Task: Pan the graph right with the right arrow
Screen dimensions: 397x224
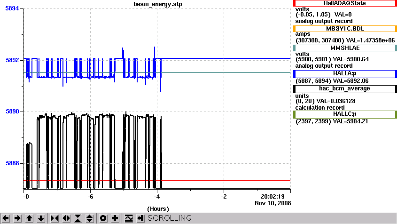Action: (17, 218)
